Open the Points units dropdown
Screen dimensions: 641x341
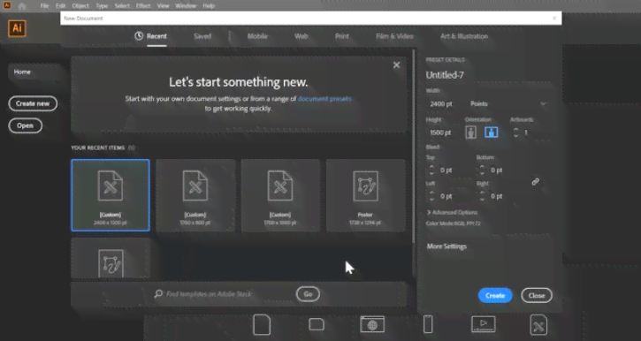[507, 103]
